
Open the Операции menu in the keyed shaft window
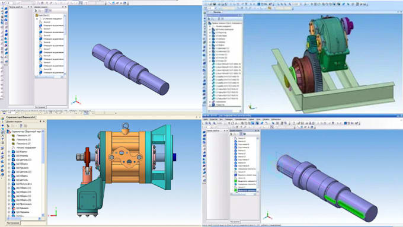(x=229, y=120)
